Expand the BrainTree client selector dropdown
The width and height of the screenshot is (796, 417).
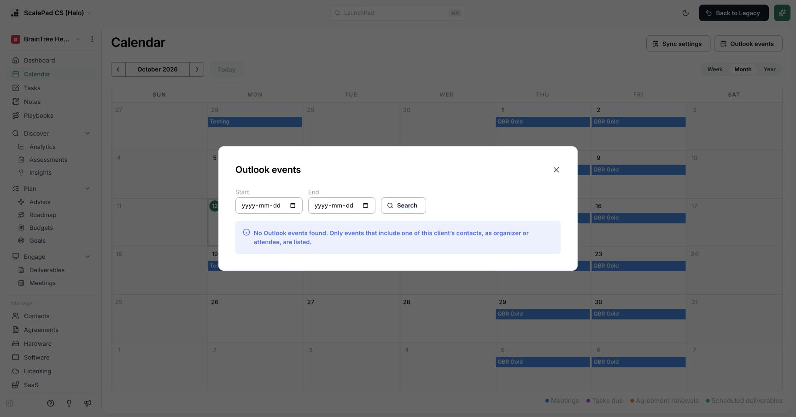(46, 39)
